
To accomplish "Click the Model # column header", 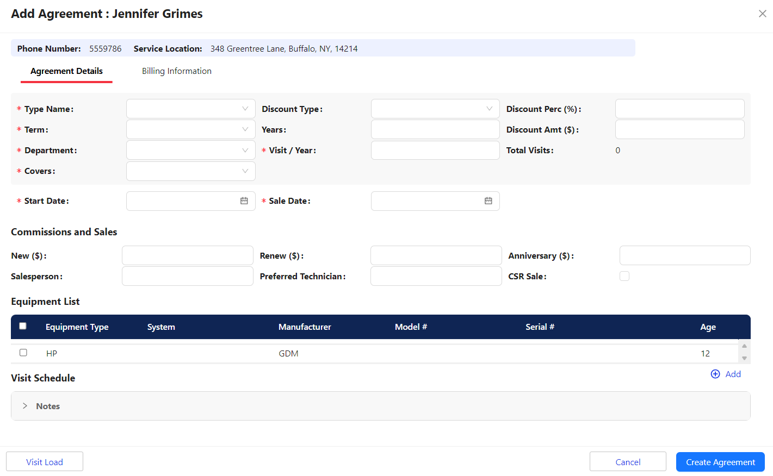I will tap(411, 327).
